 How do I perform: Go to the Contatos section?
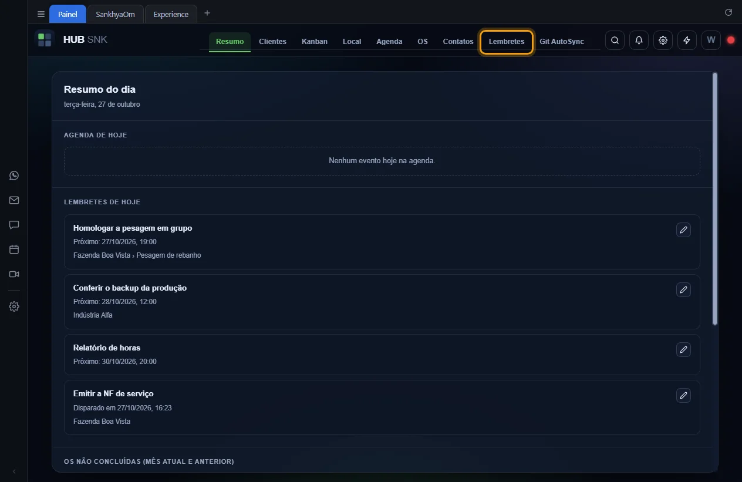coord(458,42)
